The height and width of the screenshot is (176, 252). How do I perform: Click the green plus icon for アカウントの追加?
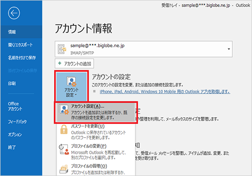click(60, 63)
